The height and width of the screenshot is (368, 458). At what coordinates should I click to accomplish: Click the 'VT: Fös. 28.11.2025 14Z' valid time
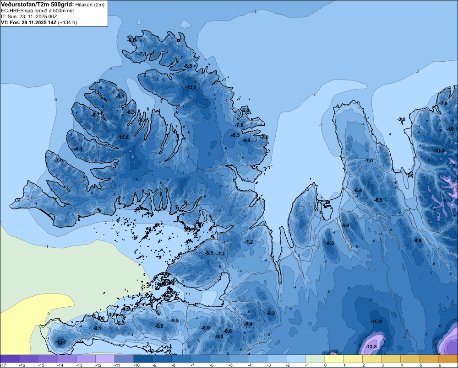point(28,22)
